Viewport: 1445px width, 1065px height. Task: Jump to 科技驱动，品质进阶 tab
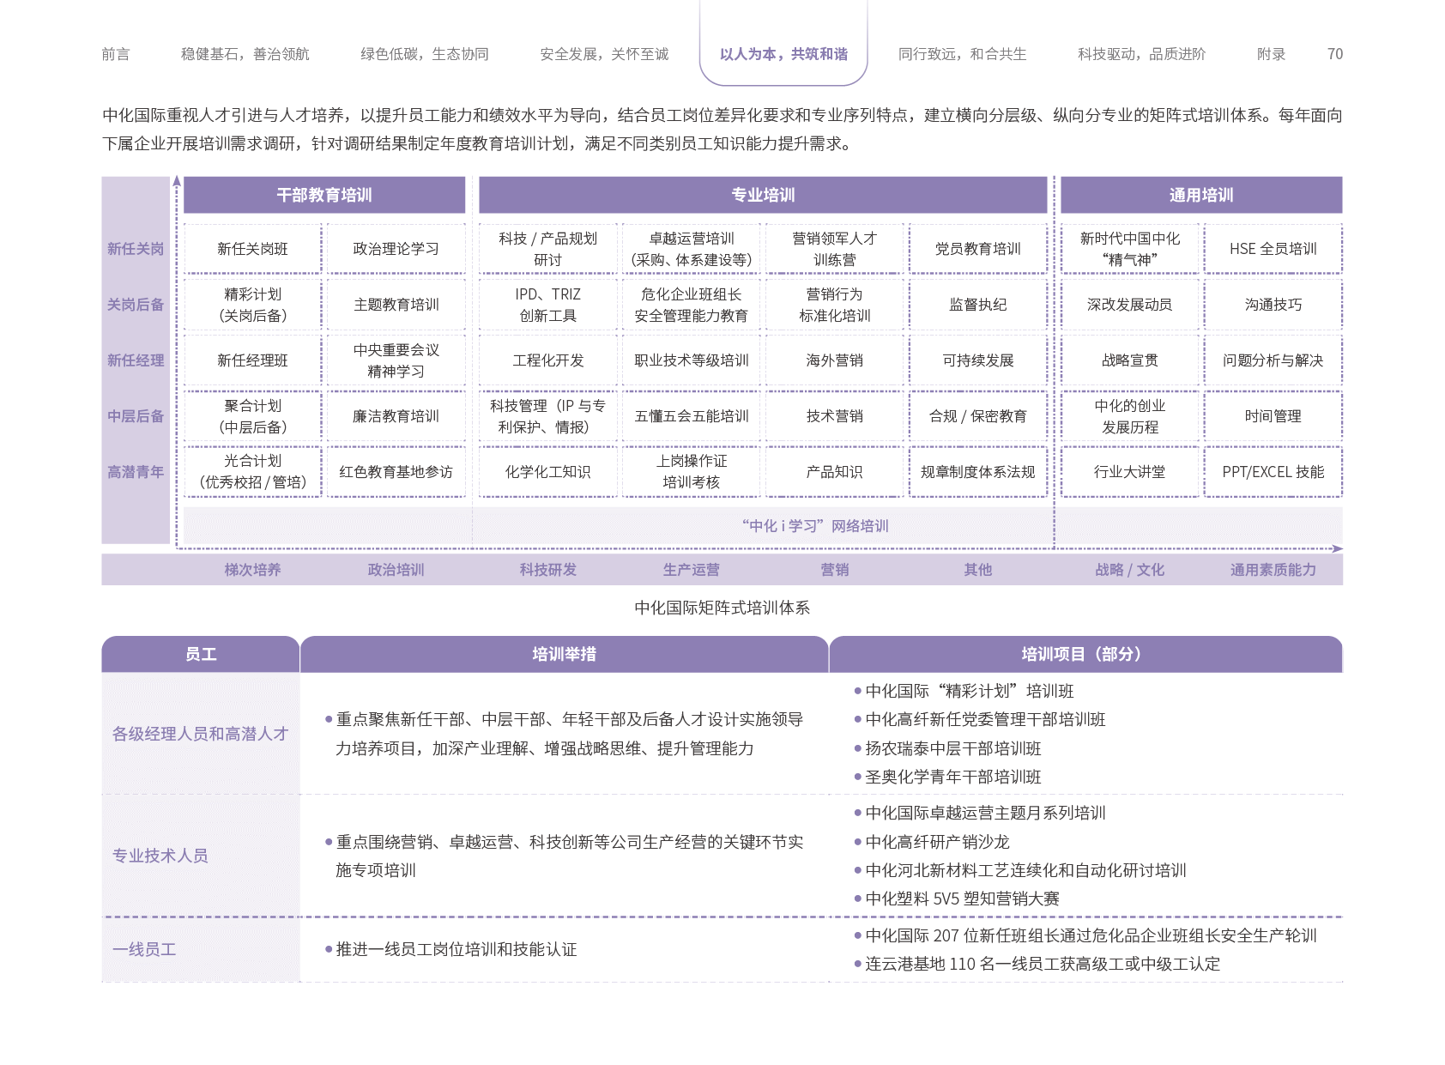point(1141,54)
